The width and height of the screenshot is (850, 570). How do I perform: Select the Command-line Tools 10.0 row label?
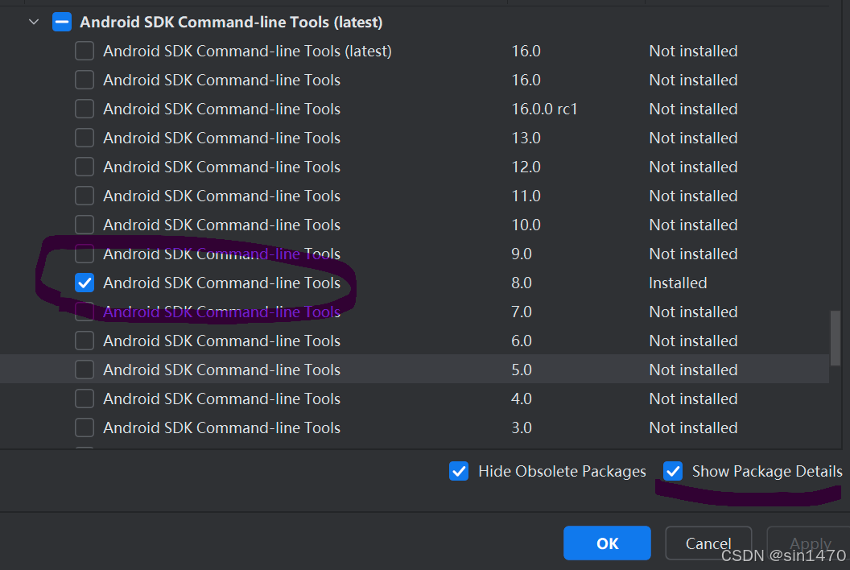pos(221,225)
